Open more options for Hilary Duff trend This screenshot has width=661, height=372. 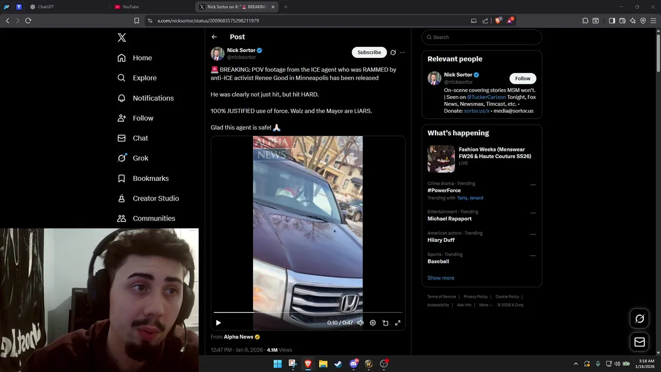point(533,235)
